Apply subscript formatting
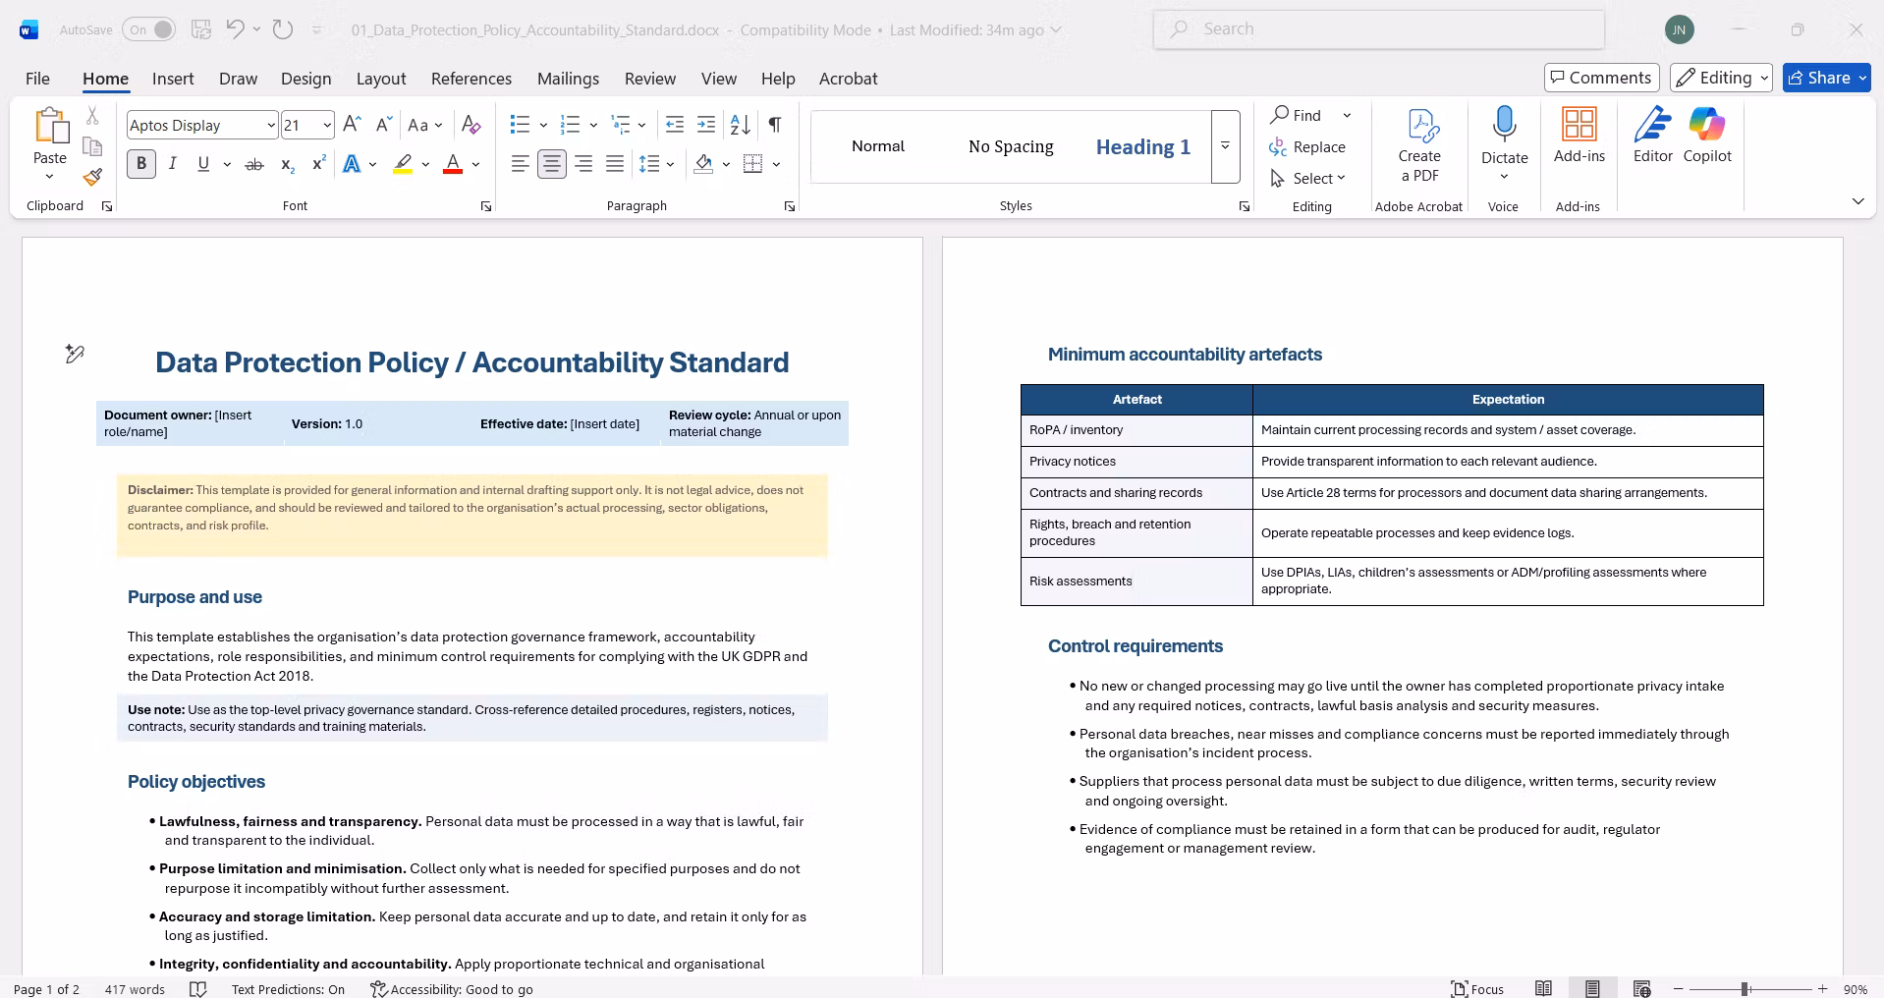Screen dimensions: 1884x998 point(287,164)
